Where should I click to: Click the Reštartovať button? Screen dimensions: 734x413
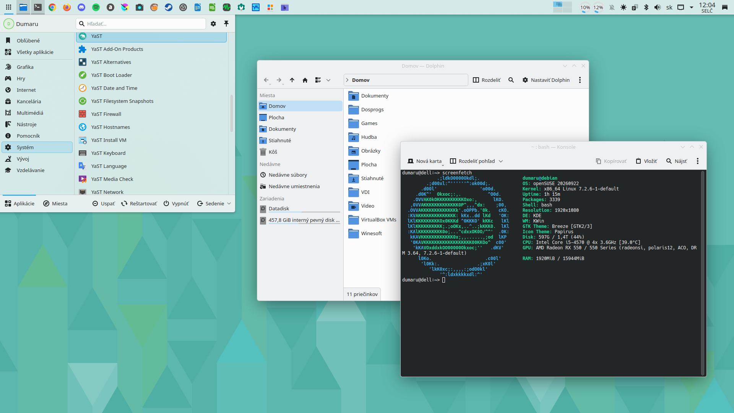(139, 203)
